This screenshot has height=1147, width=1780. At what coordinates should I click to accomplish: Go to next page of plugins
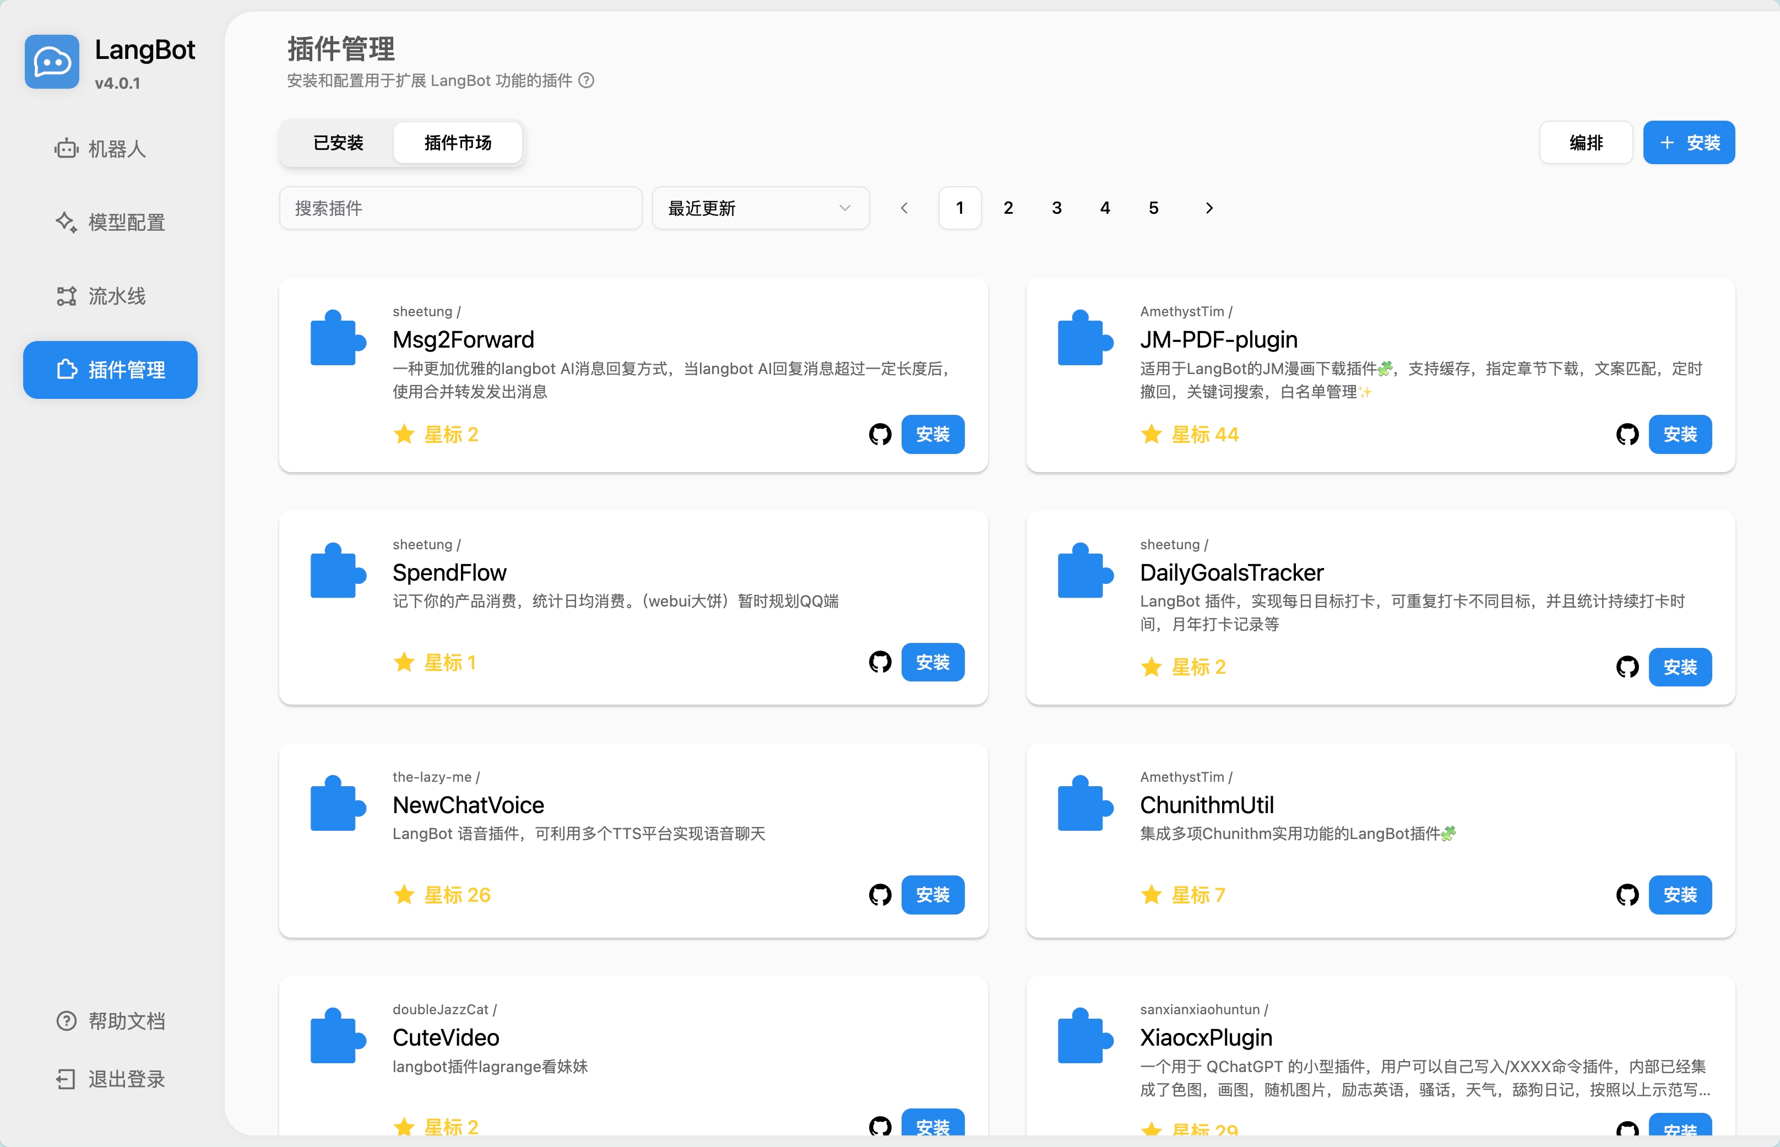pyautogui.click(x=1209, y=208)
